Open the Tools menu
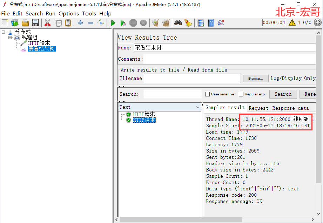This screenshot has width=323, height=223. pos(89,14)
